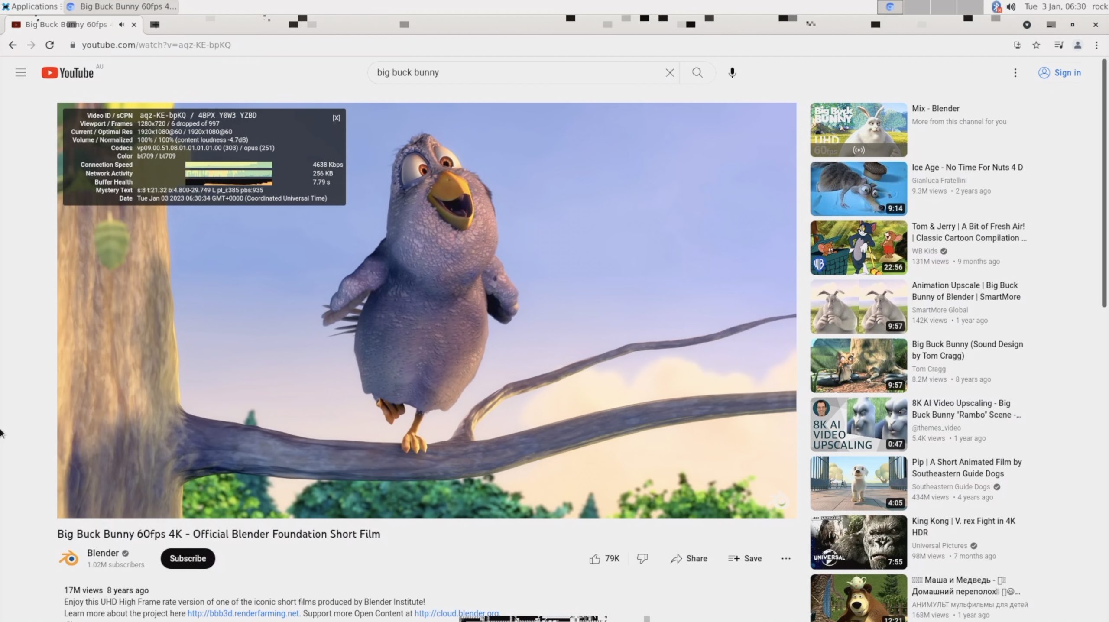The width and height of the screenshot is (1109, 622).
Task: Open the YouTube hamburger guide menu
Action: [21, 72]
